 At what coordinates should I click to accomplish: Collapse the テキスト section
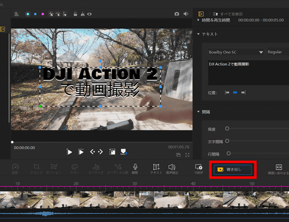point(198,34)
